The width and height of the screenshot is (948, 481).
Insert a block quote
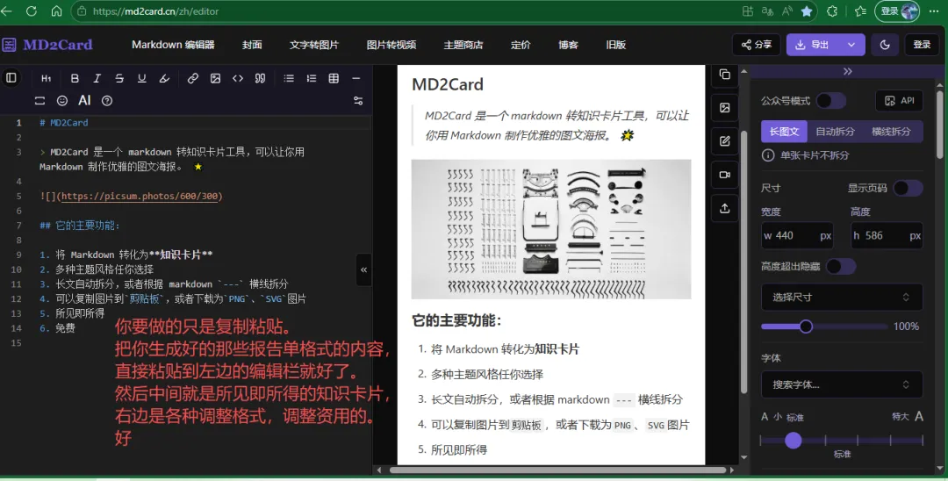pos(260,78)
